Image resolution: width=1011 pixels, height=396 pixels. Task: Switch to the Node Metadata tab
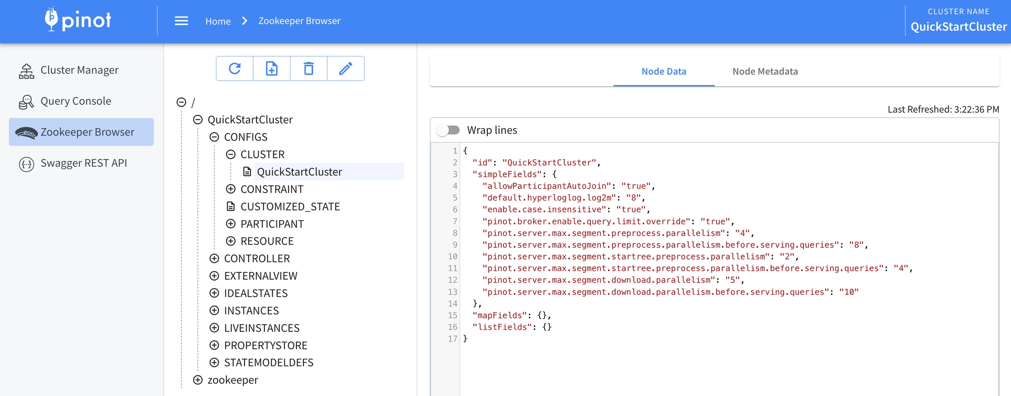tap(765, 71)
